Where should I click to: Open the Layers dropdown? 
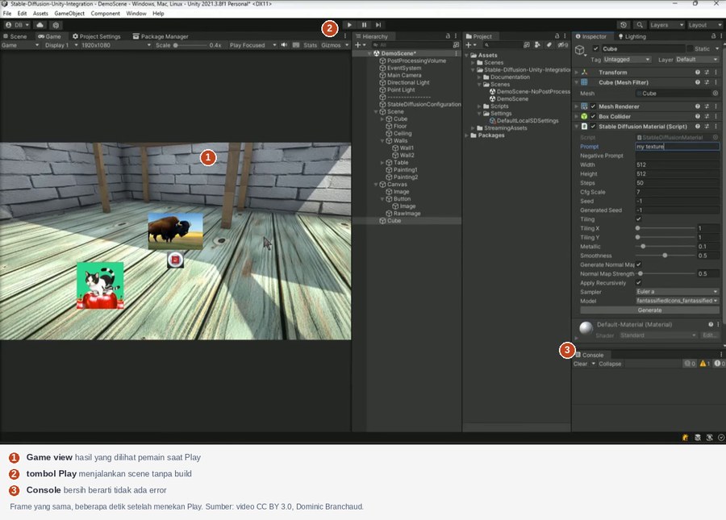[665, 25]
